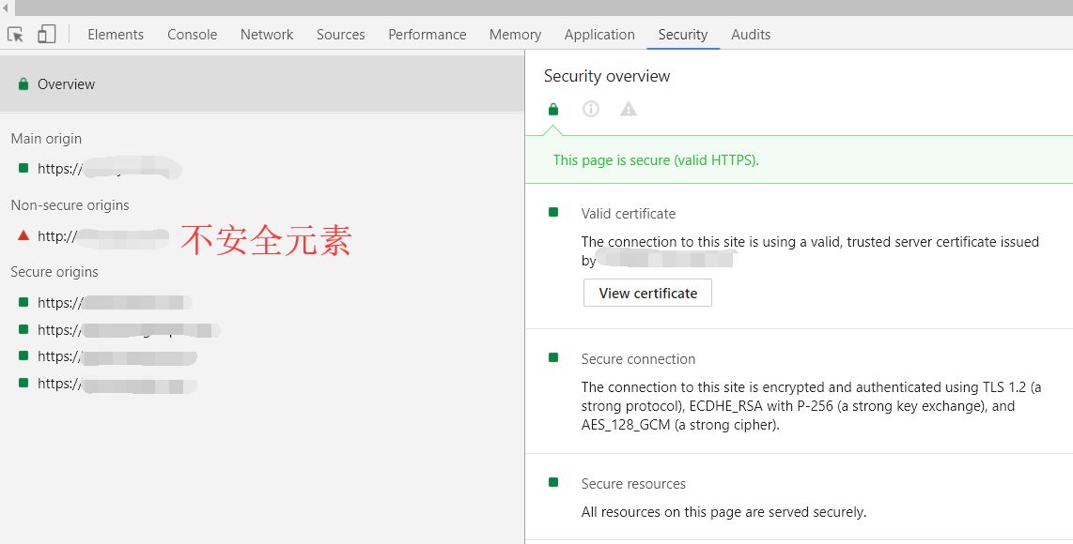Go to the Sources tab
Viewport: 1073px width, 544px height.
[x=340, y=35]
